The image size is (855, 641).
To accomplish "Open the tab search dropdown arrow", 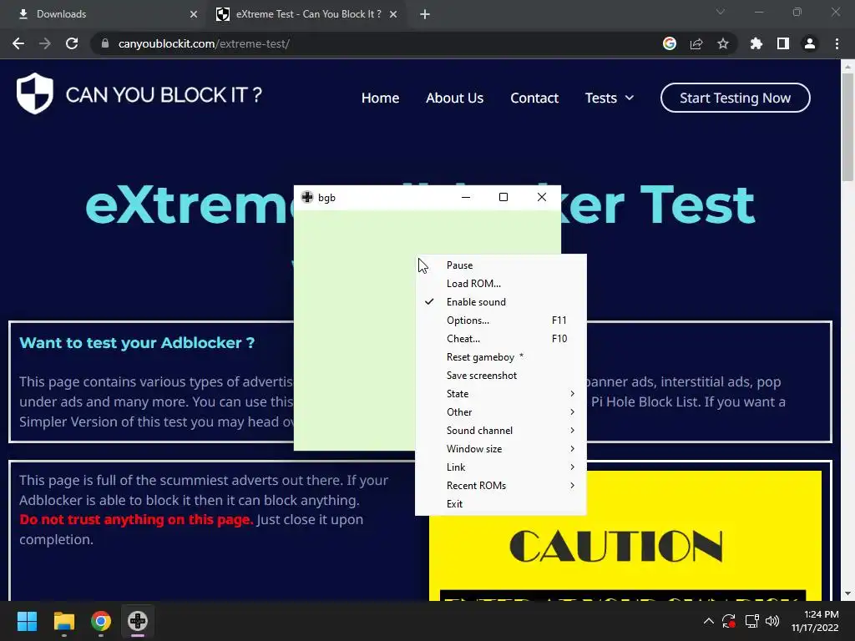I will [x=721, y=12].
